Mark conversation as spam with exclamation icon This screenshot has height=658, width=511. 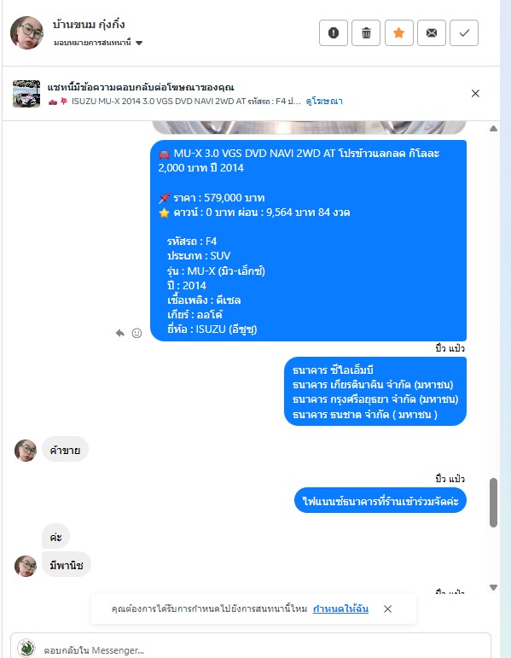334,32
